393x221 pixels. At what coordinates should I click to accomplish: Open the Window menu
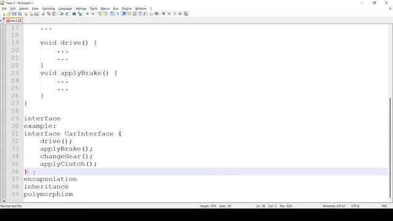pyautogui.click(x=141, y=9)
